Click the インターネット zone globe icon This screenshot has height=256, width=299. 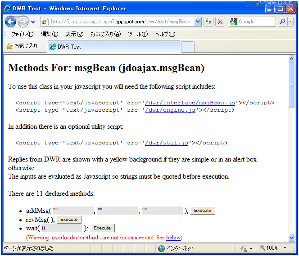(x=161, y=248)
